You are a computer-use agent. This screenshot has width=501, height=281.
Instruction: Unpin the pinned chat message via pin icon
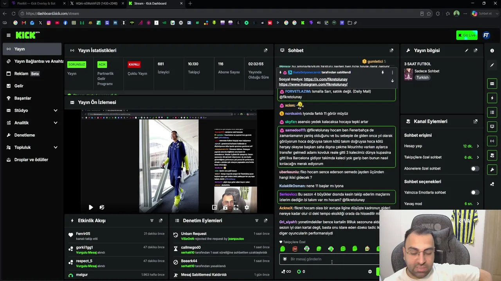382,73
